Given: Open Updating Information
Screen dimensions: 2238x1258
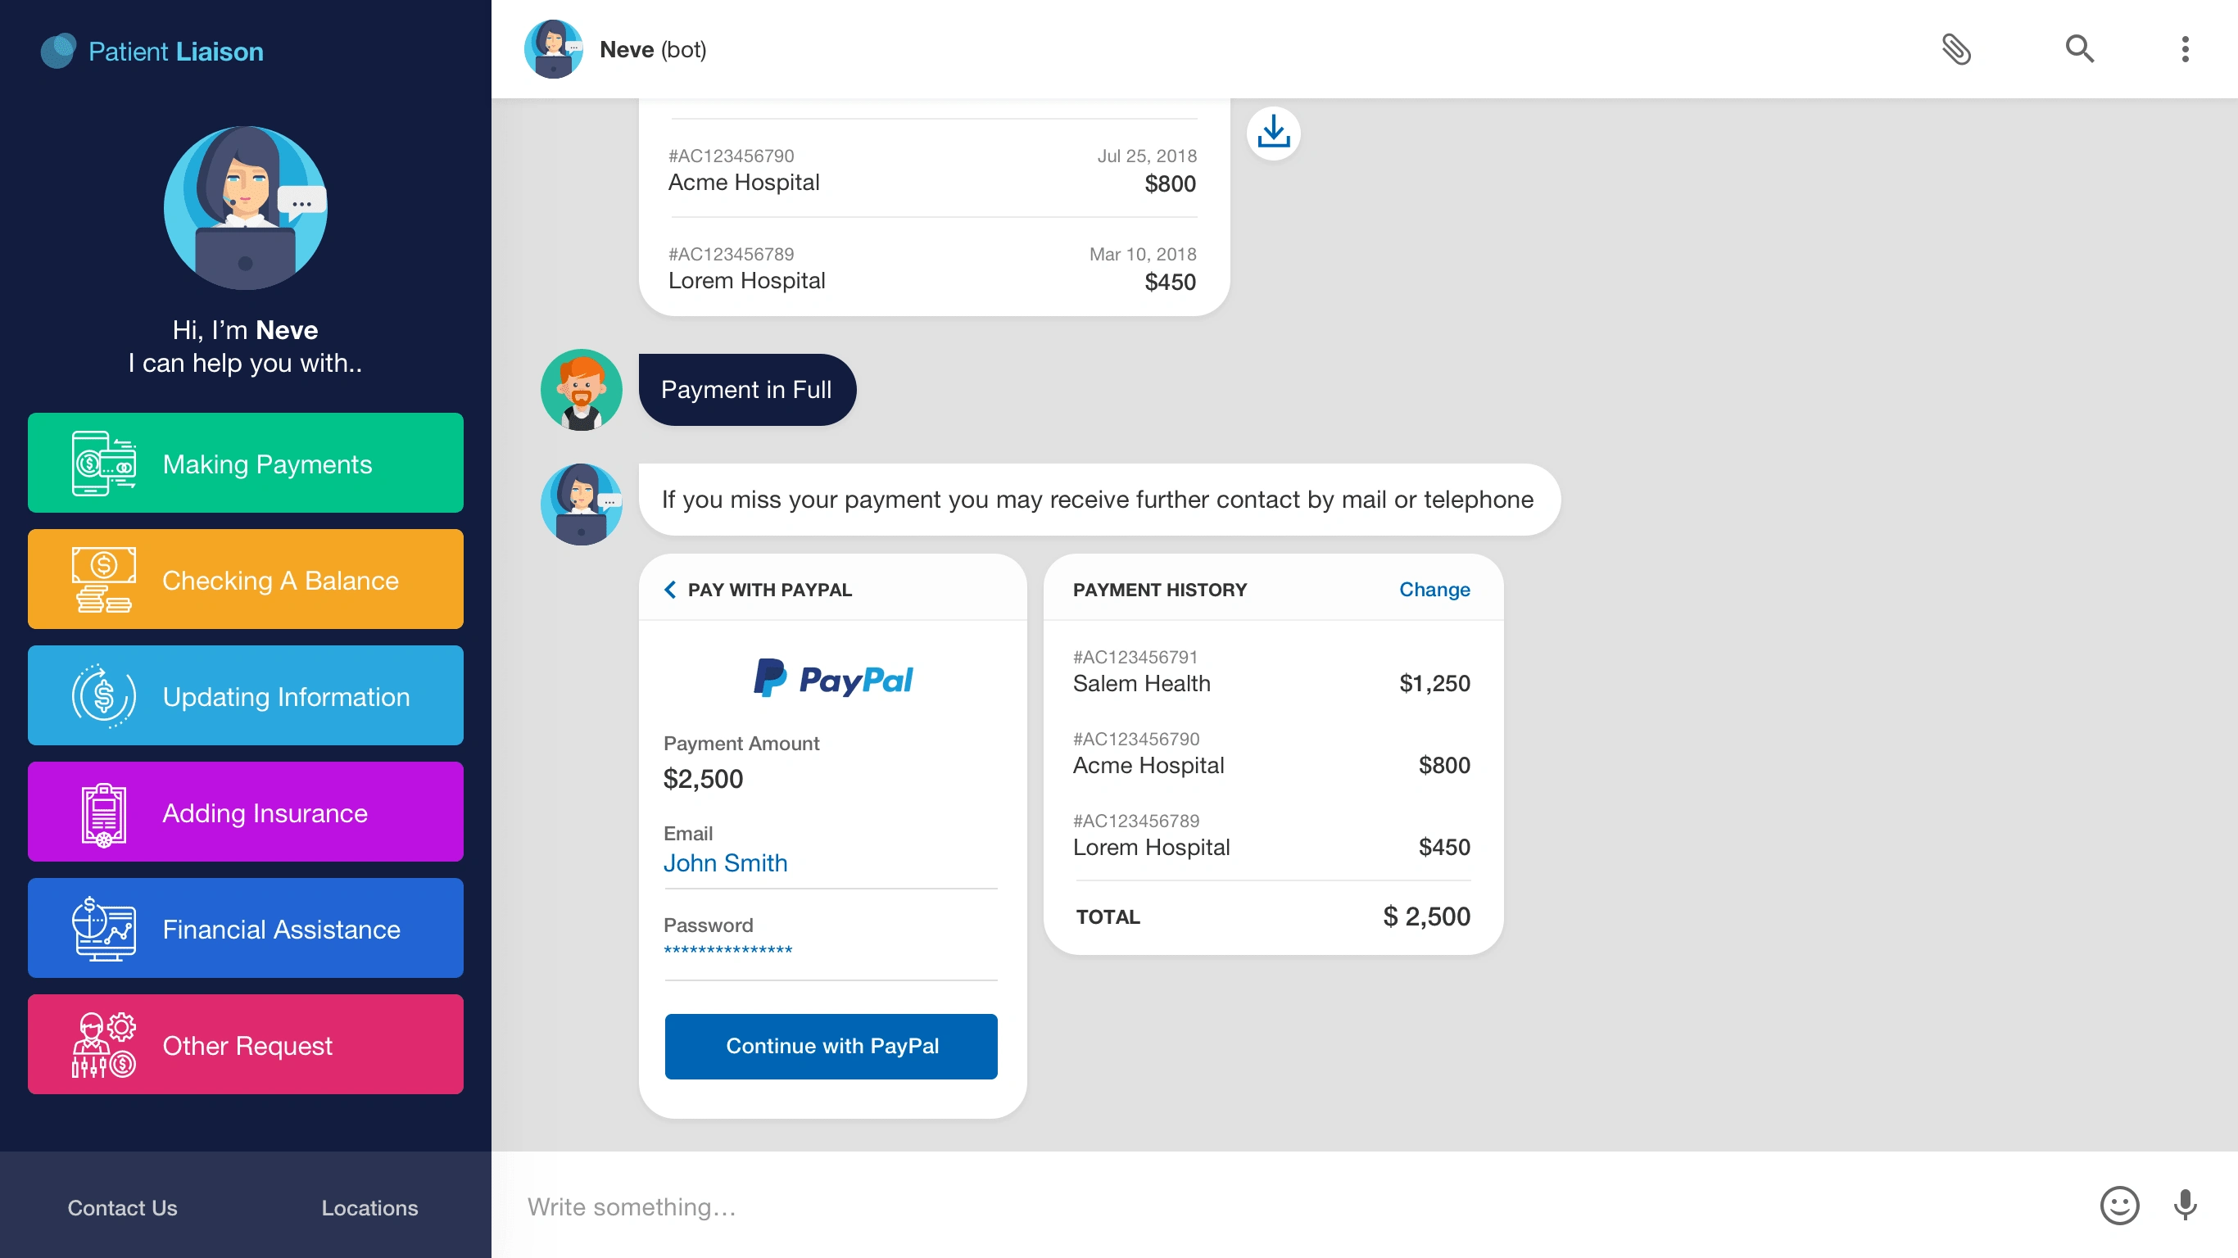Looking at the screenshot, I should point(246,696).
